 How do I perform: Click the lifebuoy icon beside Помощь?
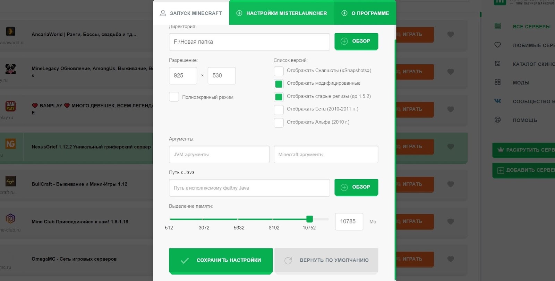pyautogui.click(x=497, y=120)
